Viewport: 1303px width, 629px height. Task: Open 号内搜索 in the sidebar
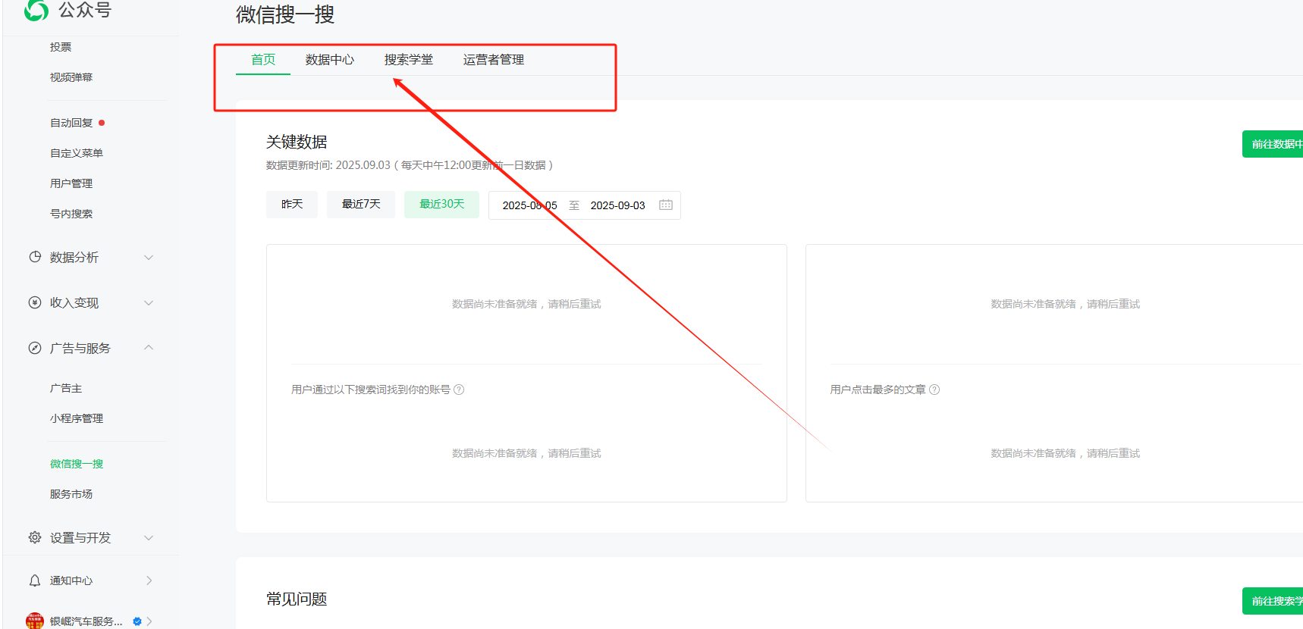71,214
